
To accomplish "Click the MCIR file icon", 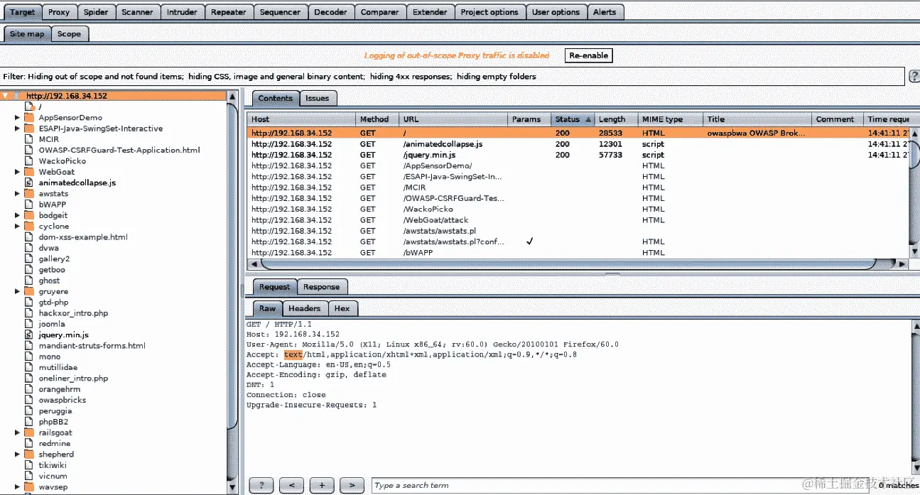I will (29, 139).
